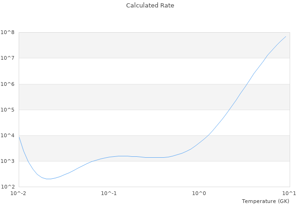Click the lowest point of the blue curve
This screenshot has height=224, width=299.
click(48, 179)
